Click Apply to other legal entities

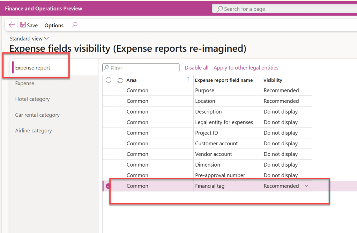(246, 68)
